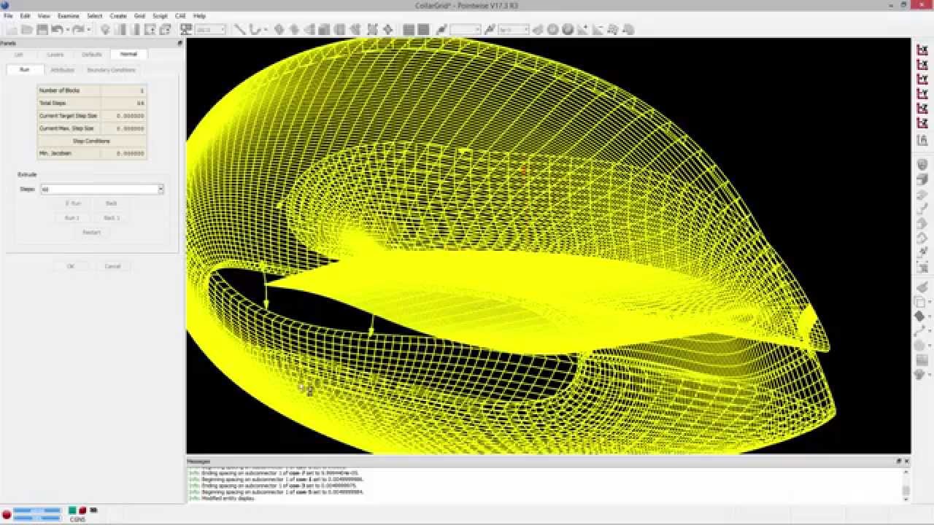
Task: Click the red record circle in status bar
Action: 7,514
